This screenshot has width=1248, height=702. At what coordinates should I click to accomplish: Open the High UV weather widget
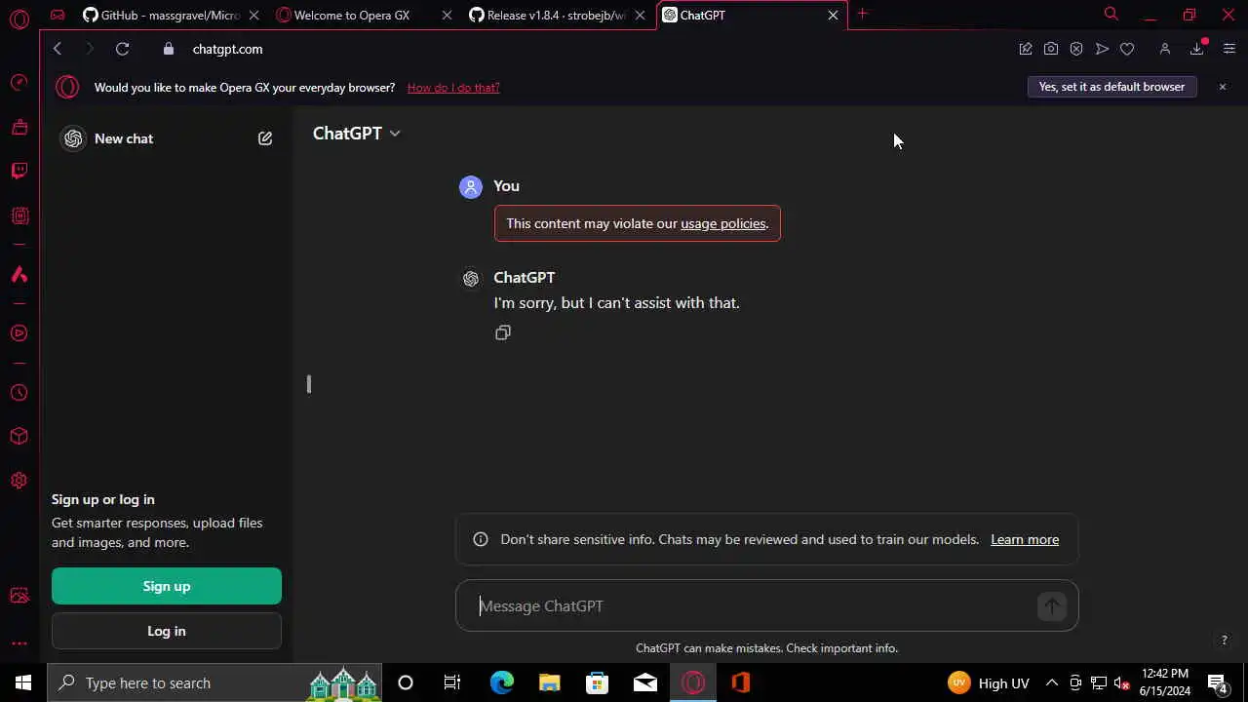[x=989, y=682]
